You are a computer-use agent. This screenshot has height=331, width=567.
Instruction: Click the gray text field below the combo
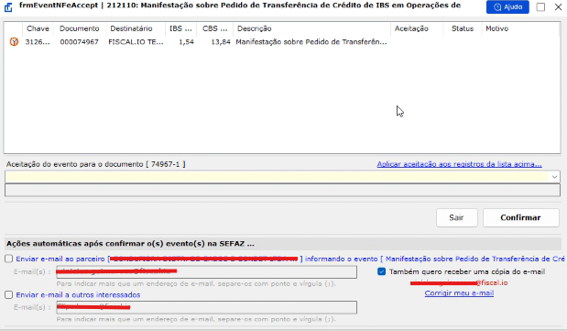pos(282,190)
